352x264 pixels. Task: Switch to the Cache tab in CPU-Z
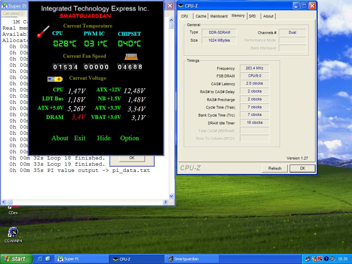coord(201,16)
